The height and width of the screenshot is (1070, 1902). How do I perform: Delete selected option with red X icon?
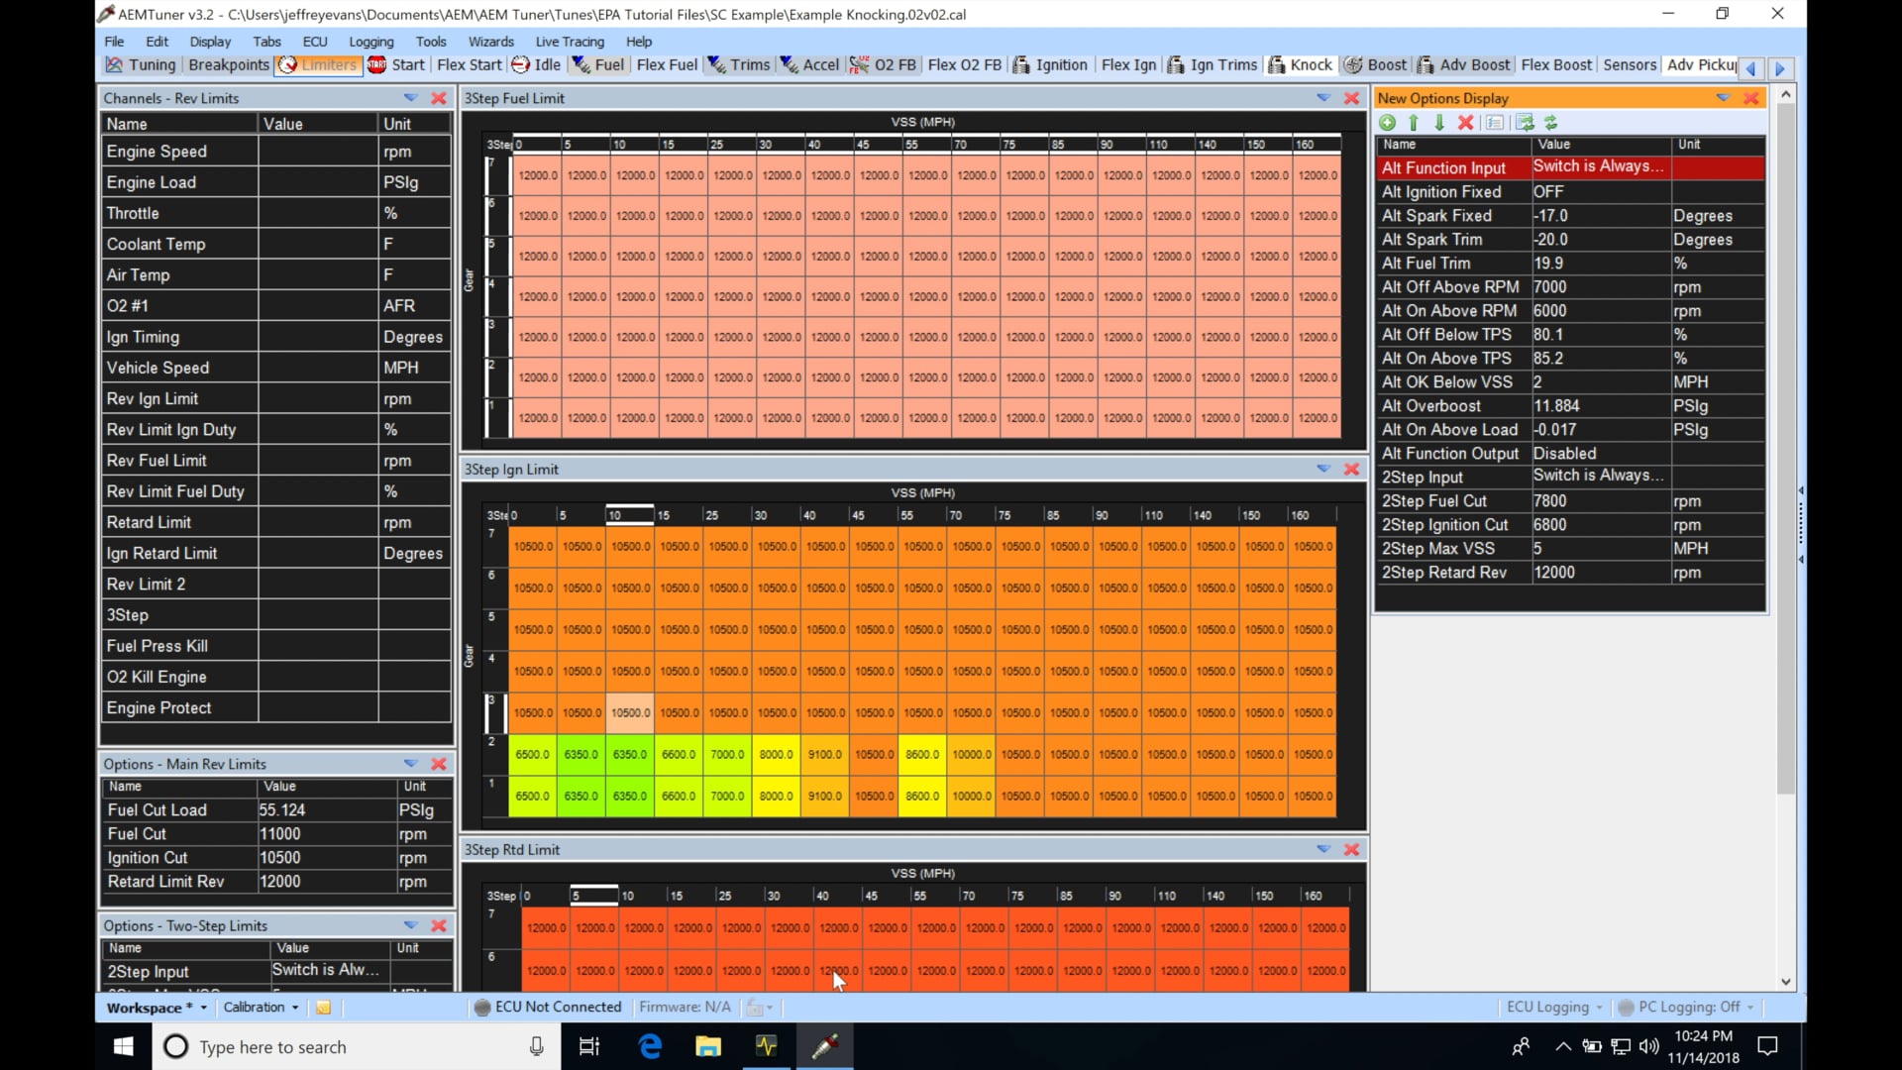[x=1466, y=122]
